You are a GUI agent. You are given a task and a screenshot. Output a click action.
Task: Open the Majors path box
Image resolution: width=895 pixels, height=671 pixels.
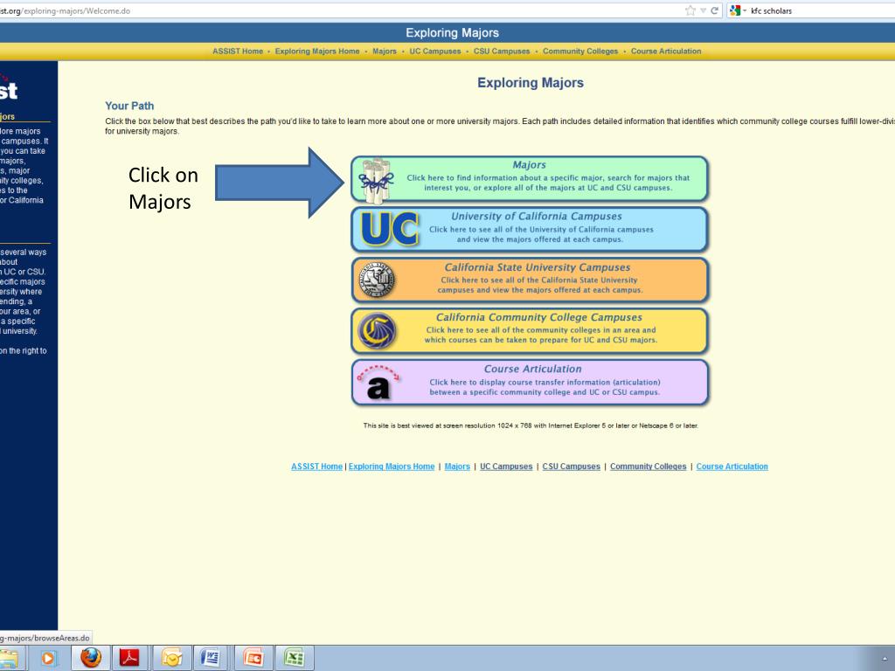point(530,179)
